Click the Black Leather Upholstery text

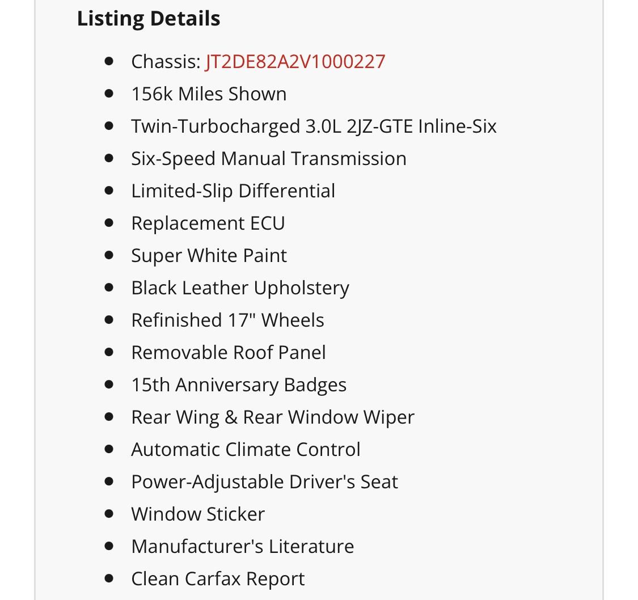pyautogui.click(x=240, y=288)
